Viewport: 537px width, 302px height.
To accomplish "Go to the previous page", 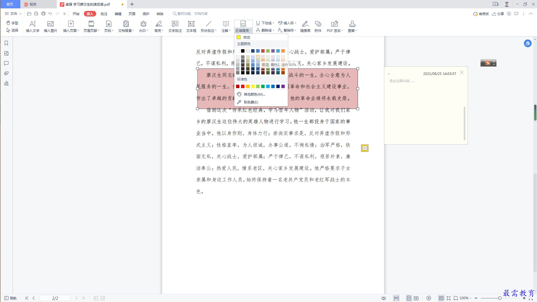I will 34,298.
